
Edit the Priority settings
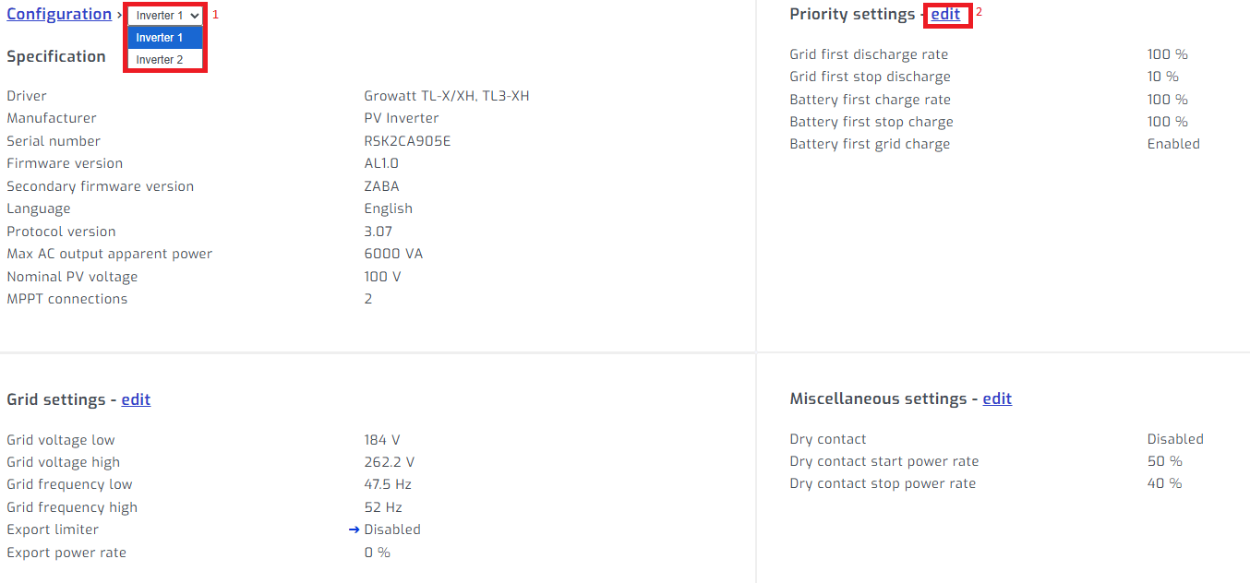coord(946,14)
